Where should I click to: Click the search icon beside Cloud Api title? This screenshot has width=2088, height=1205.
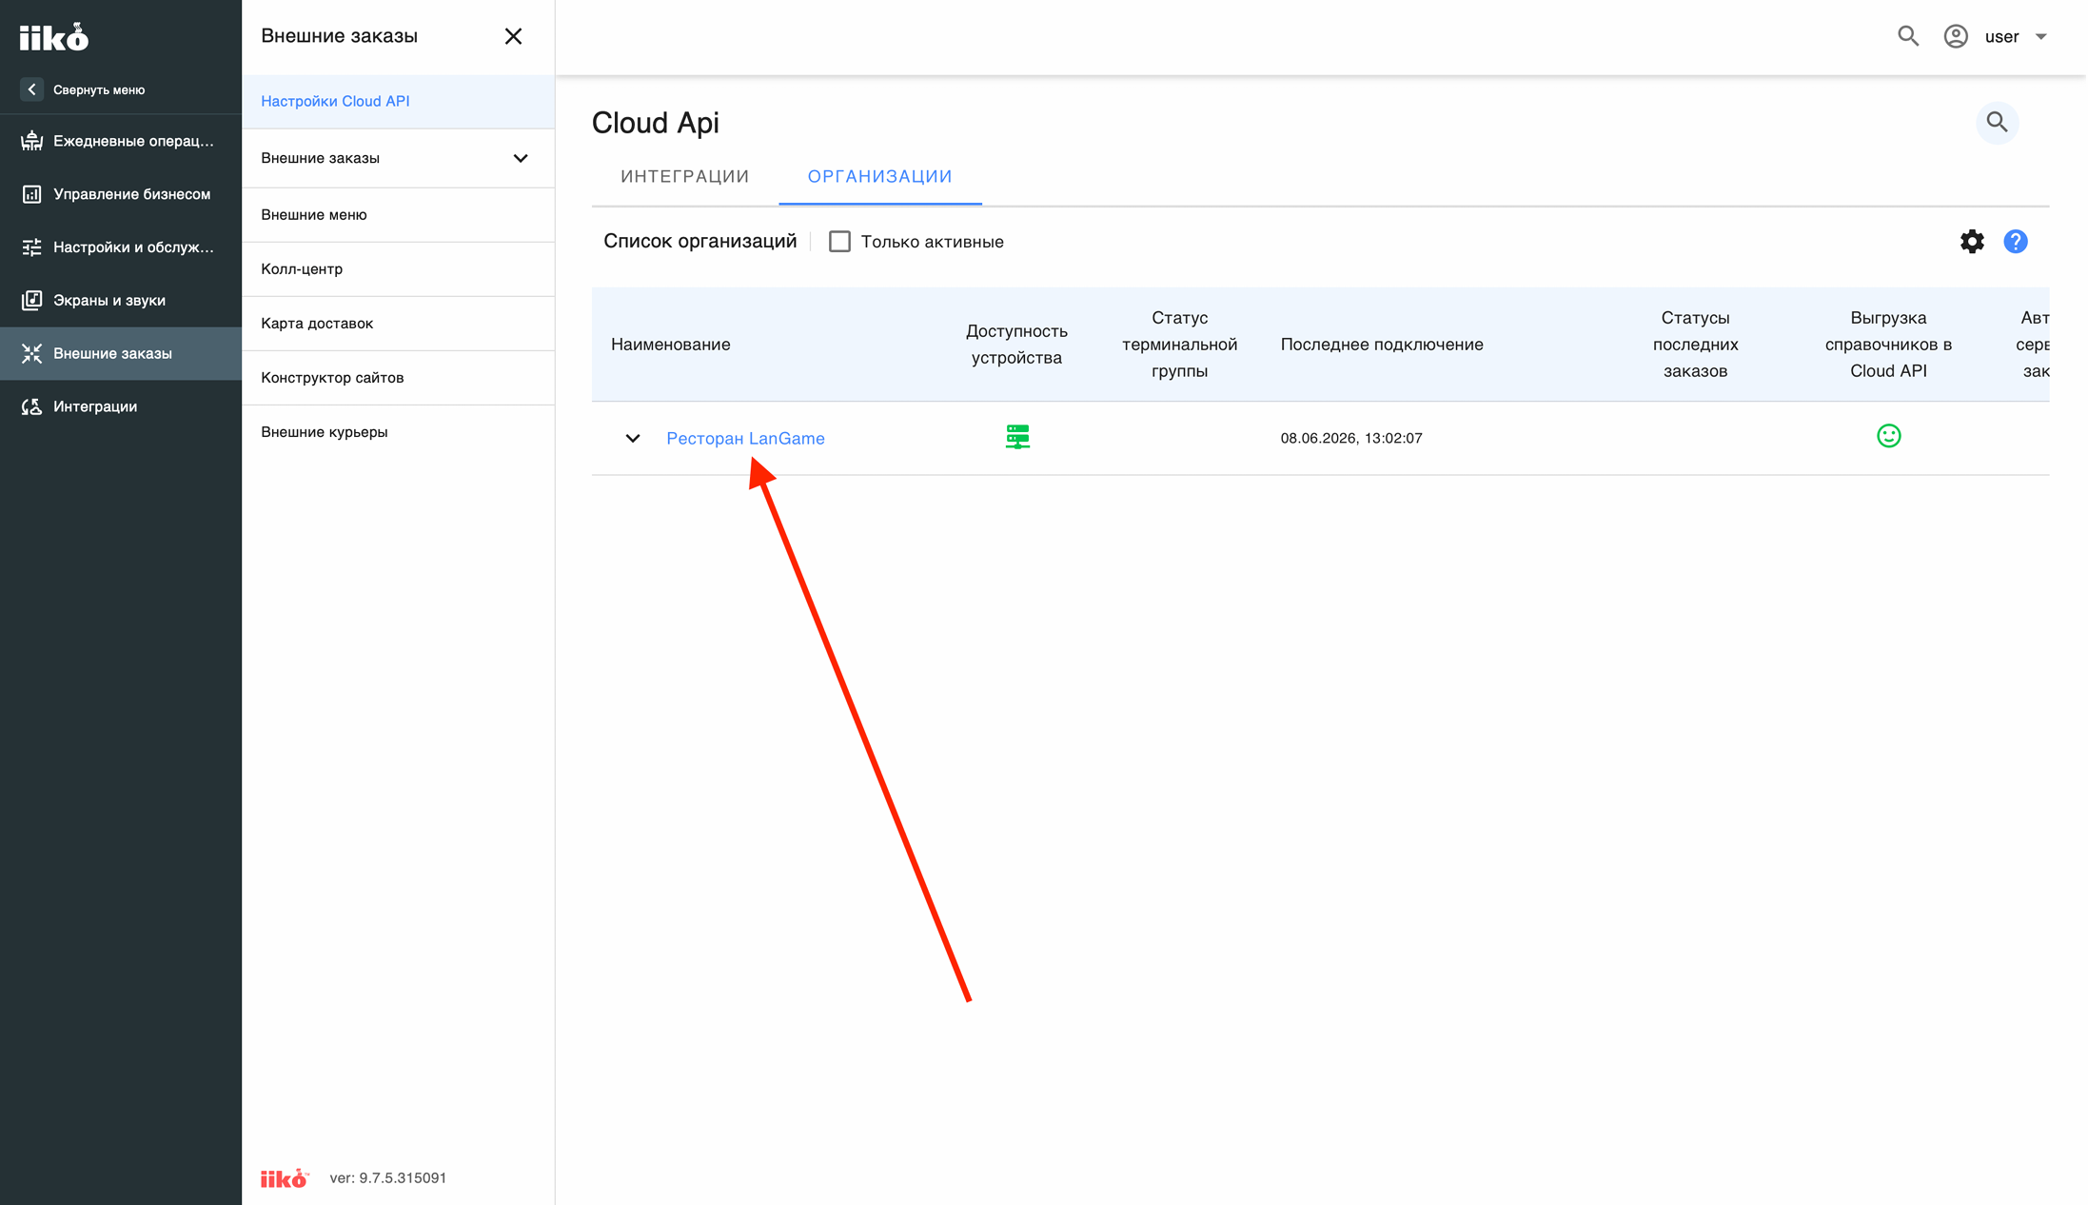[1997, 123]
